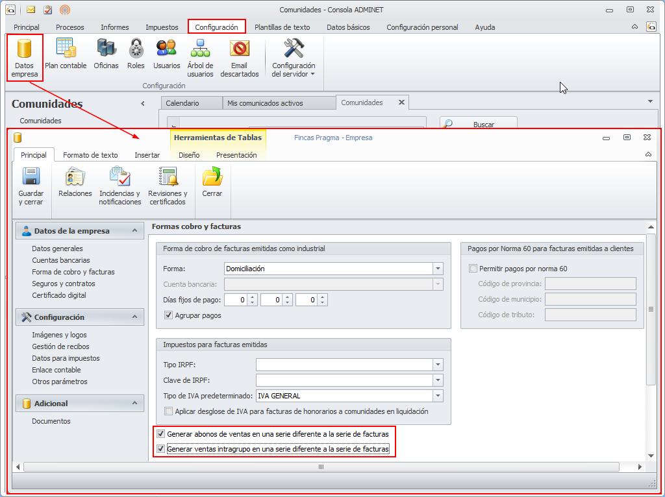Toggle Aplicar desglose de IVA checkbox
This screenshot has height=497, width=665.
point(169,411)
